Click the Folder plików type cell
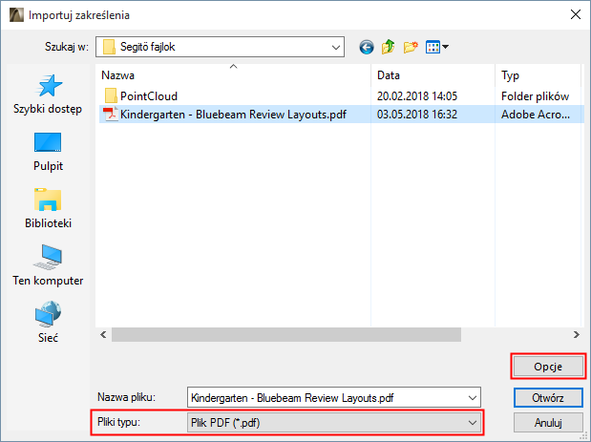The height and width of the screenshot is (442, 591). [535, 96]
